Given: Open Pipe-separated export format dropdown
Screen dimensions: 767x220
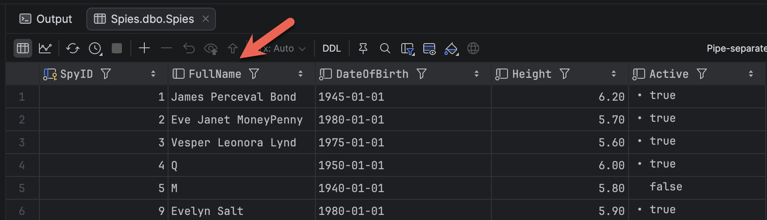Looking at the screenshot, I should [737, 49].
